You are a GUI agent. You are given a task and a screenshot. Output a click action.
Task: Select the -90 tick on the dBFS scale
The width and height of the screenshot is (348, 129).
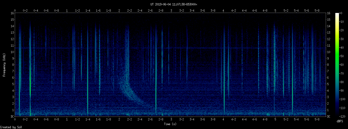point(342,90)
